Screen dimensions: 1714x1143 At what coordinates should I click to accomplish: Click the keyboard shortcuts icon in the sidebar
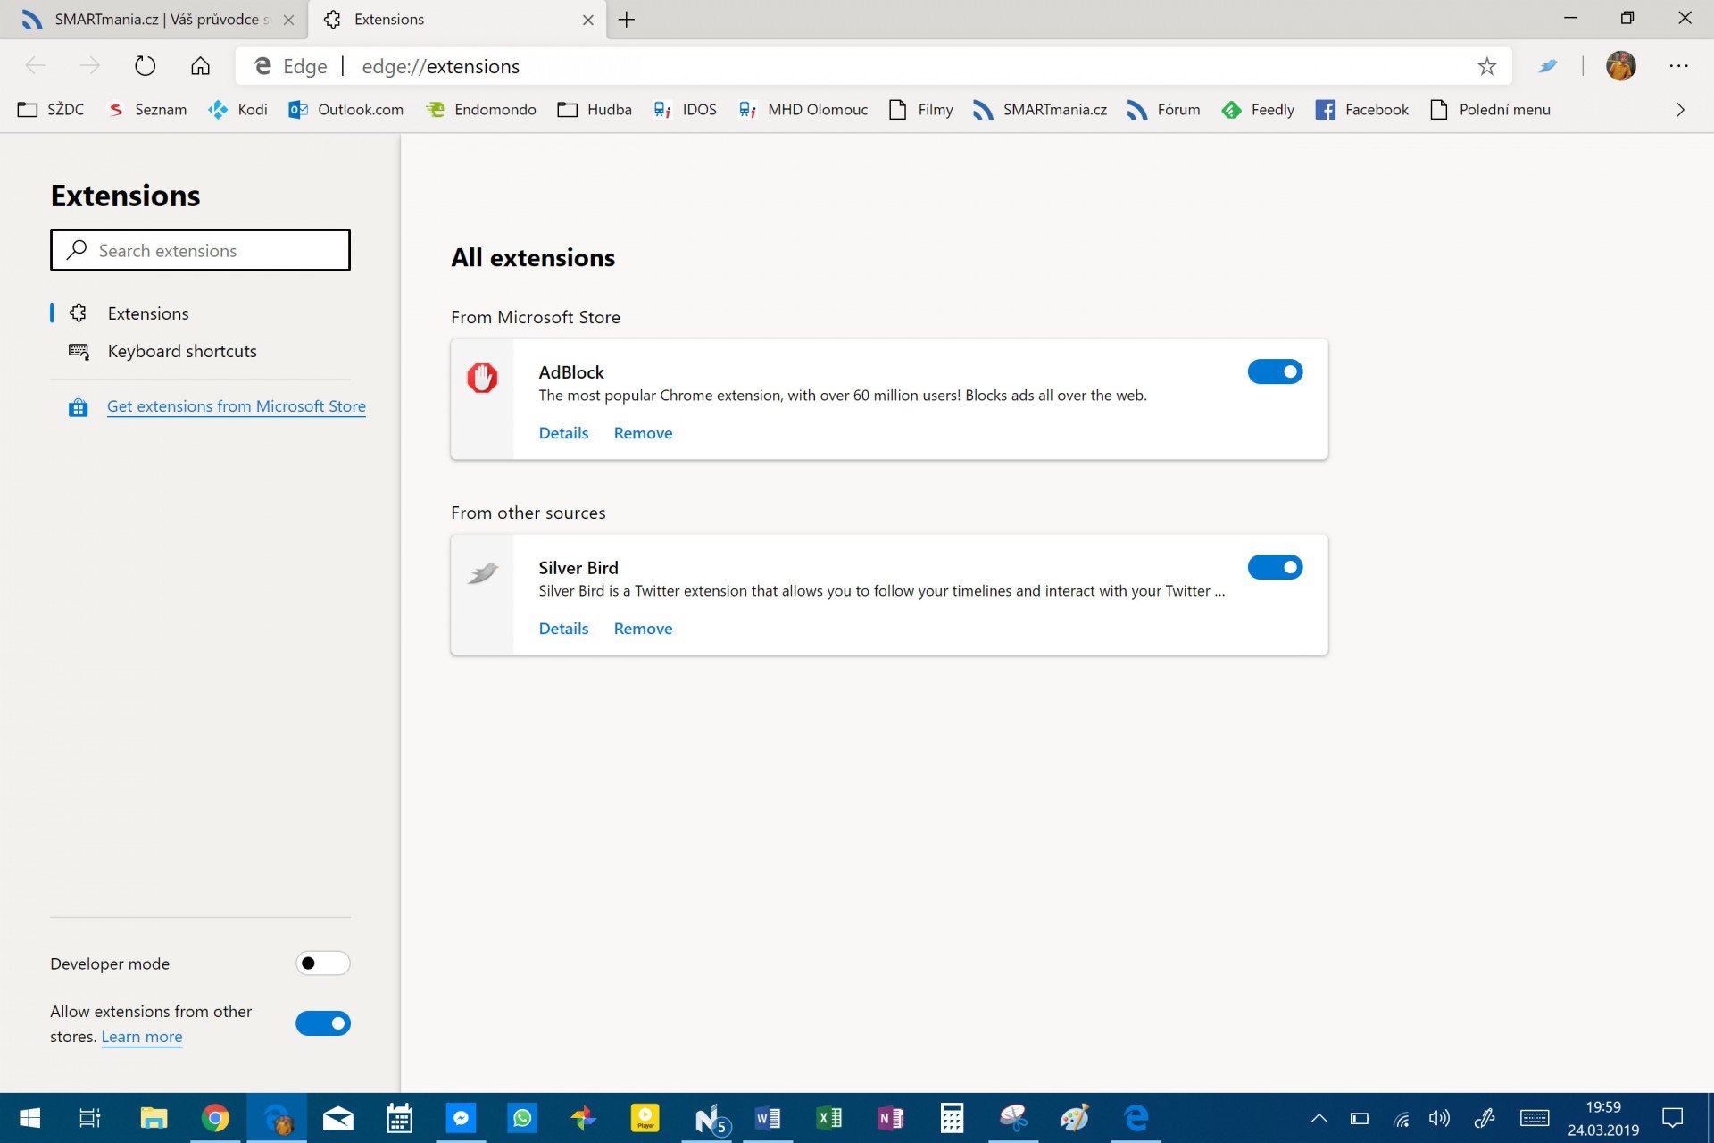click(79, 352)
